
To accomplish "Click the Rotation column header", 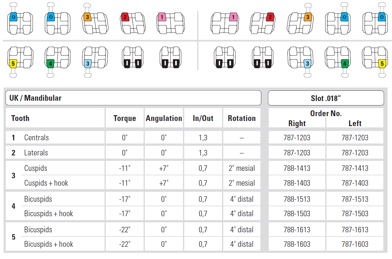I will pos(242,118).
